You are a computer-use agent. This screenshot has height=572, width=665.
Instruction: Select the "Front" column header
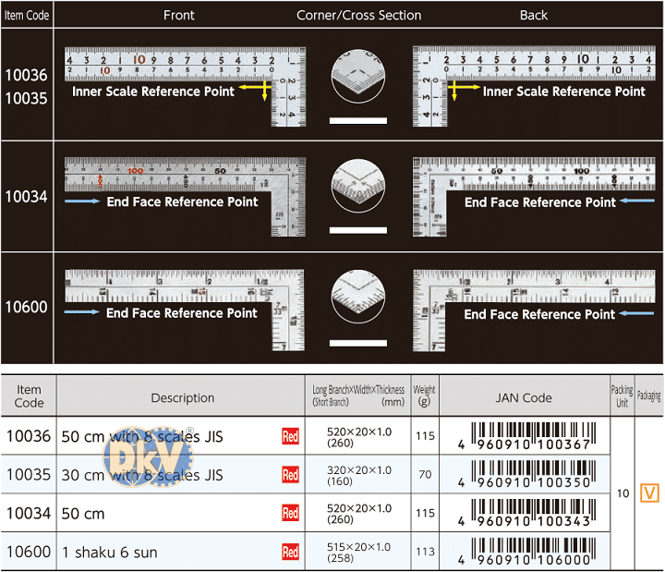(x=179, y=15)
